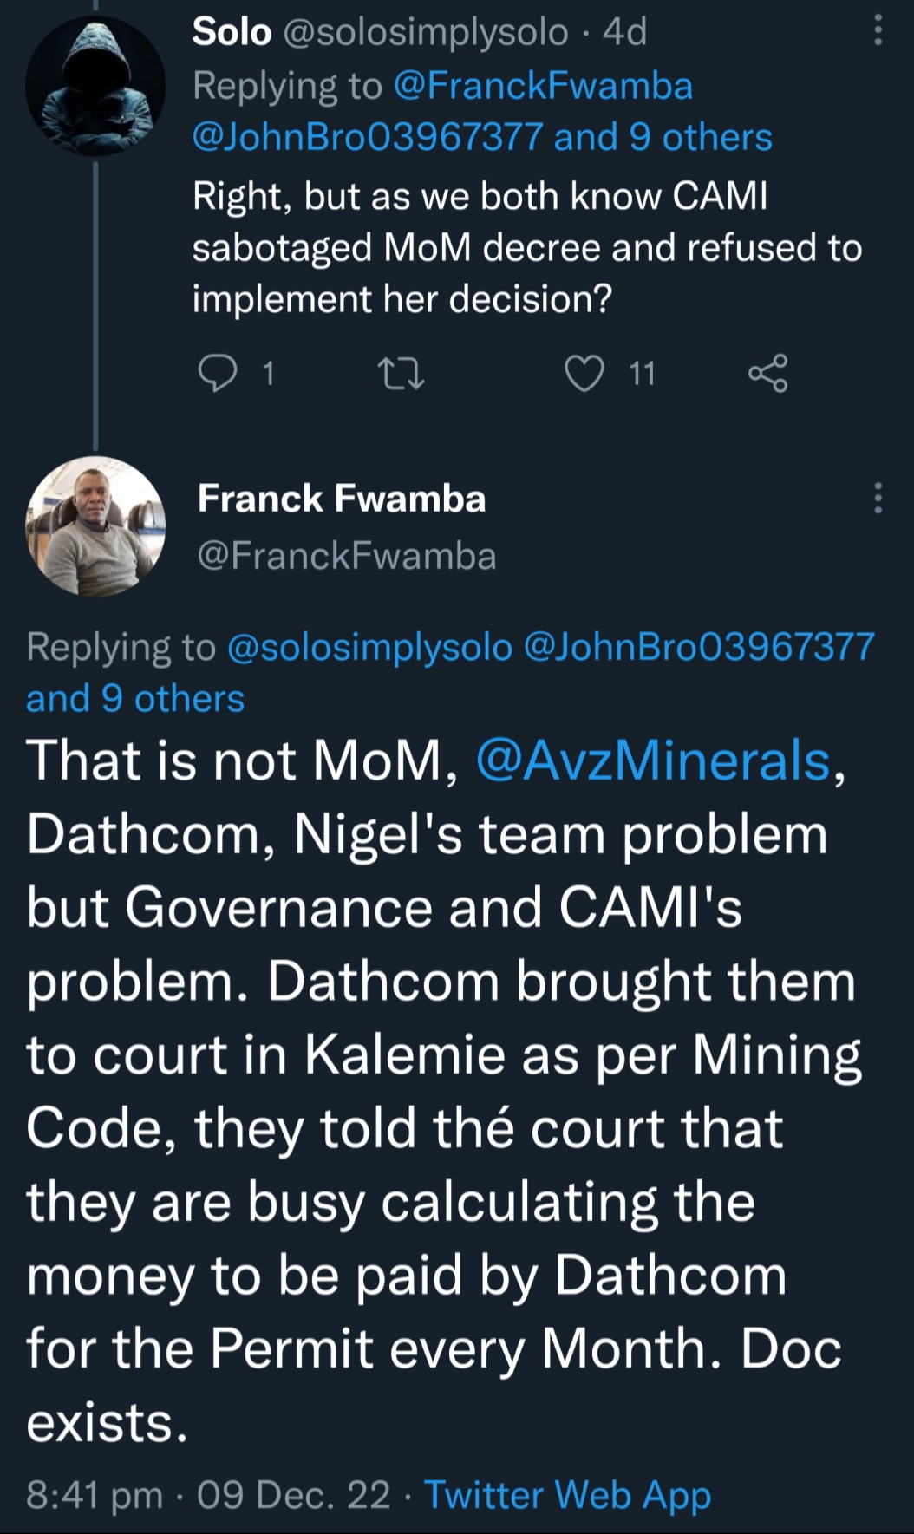Open more options on Solo's tweet
Viewport: 914px width, 1534px height.
point(878,32)
